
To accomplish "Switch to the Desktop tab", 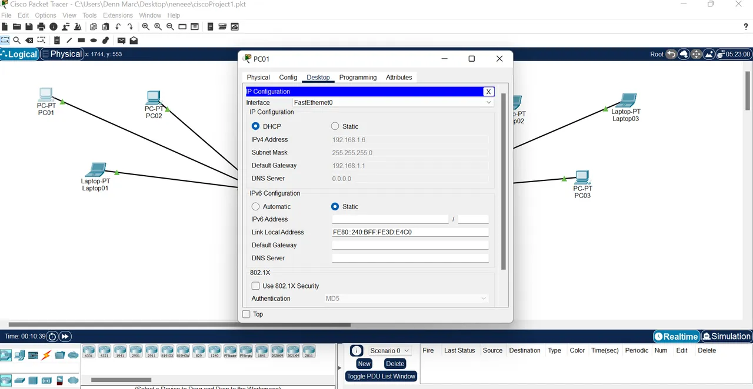I will click(318, 78).
